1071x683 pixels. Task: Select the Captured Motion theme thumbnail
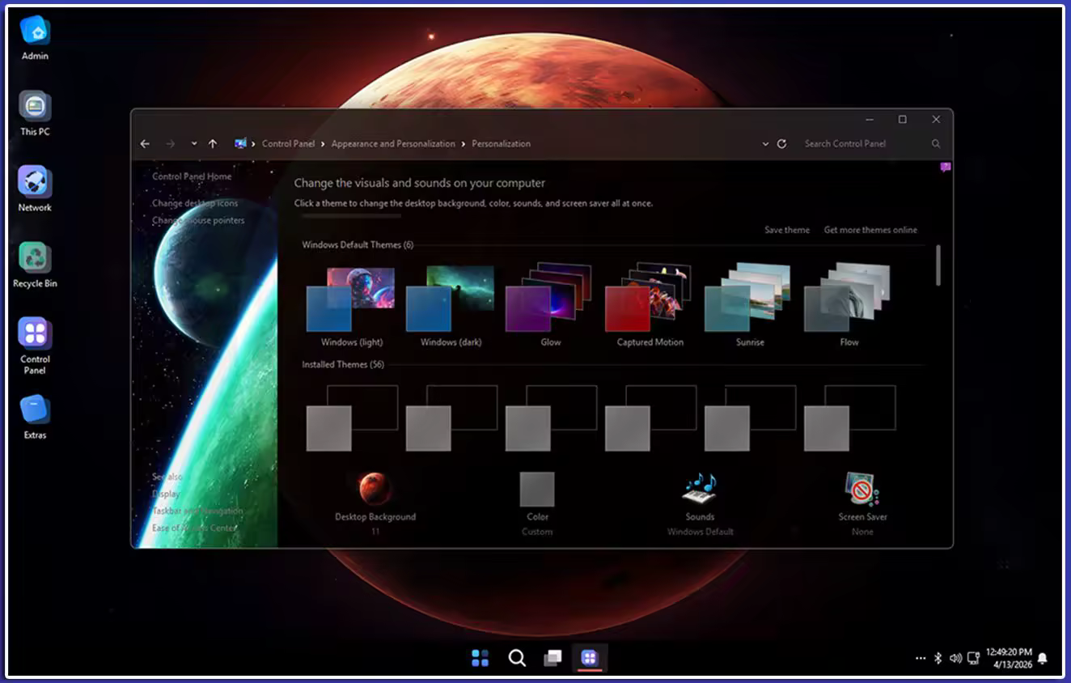(x=649, y=299)
